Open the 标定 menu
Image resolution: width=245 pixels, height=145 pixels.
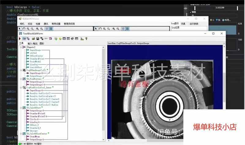tap(30, 24)
